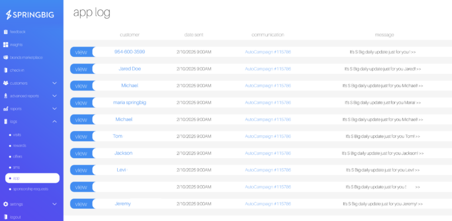Select the app log submenu item
The image size is (452, 221).
click(32, 178)
